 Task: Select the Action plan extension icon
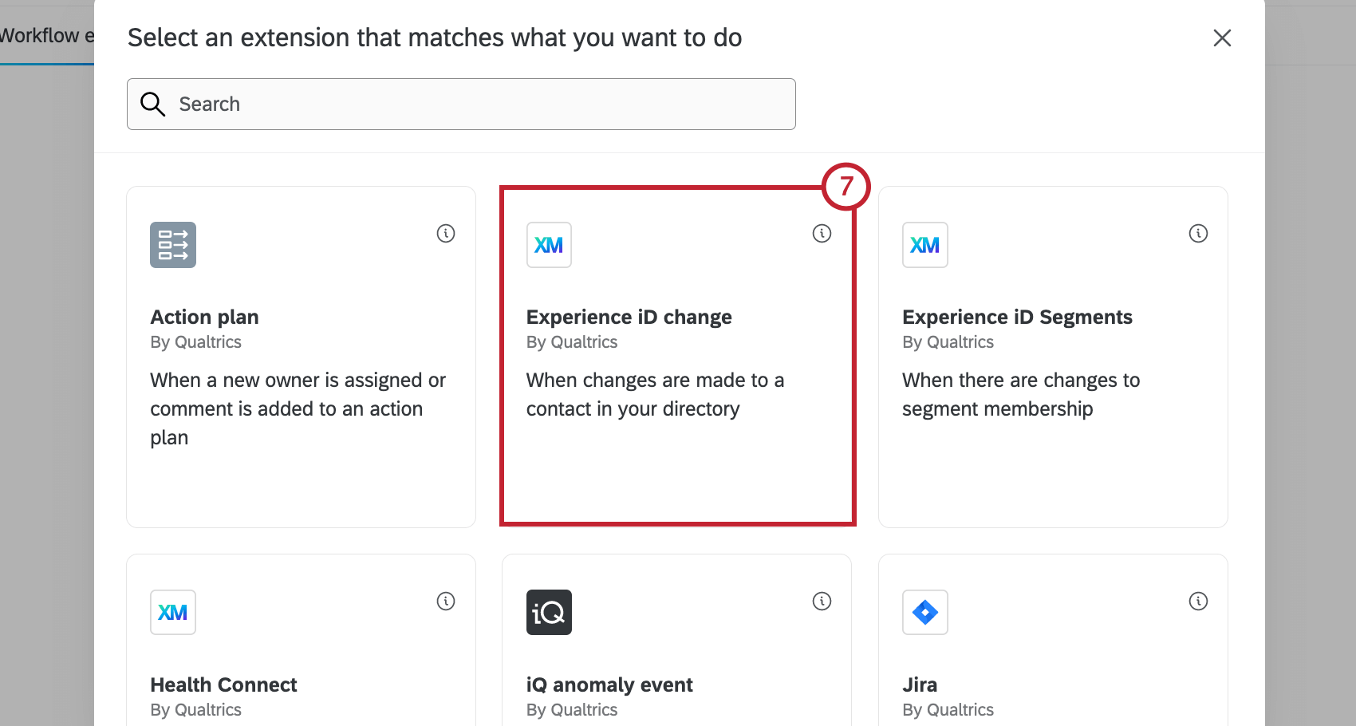point(172,245)
